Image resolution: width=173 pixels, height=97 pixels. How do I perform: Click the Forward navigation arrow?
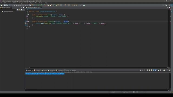tap(80, 5)
